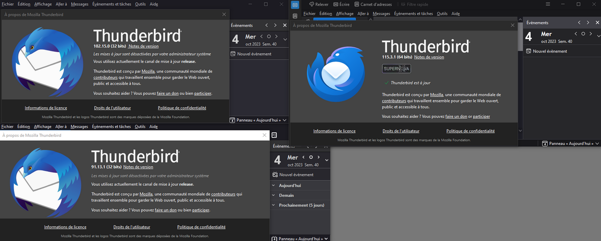Click Nouvel évènement in 91.13.1 Évènements pane
The image size is (601, 241).
coord(292,175)
